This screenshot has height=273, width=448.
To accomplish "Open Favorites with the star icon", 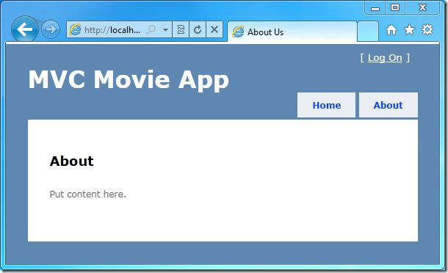I will 409,29.
